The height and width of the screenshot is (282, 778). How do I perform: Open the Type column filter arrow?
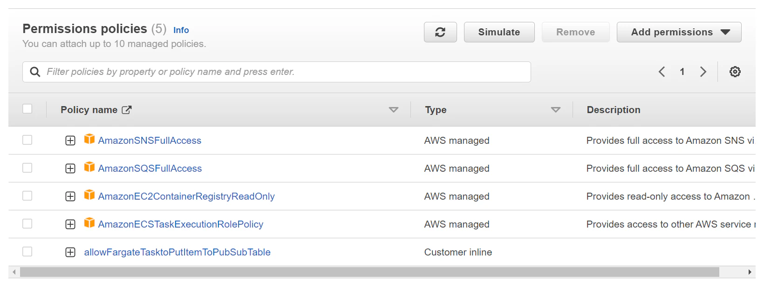[556, 110]
